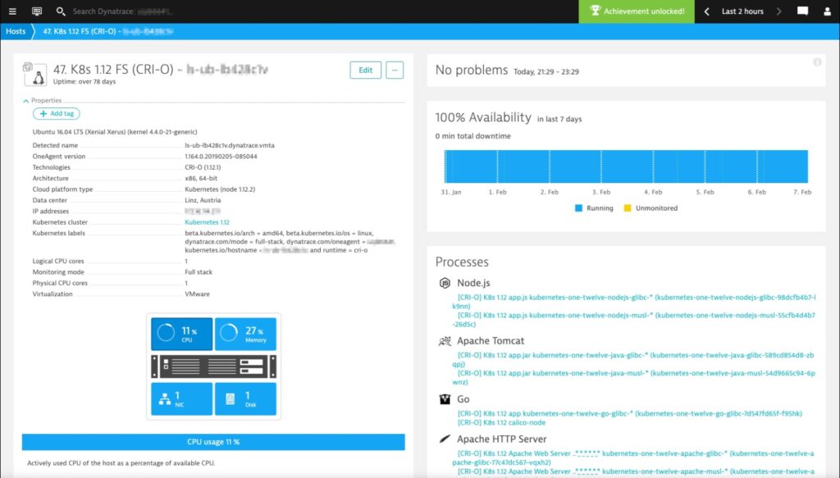Click the Go technology icon
The height and width of the screenshot is (478, 840).
445,399
